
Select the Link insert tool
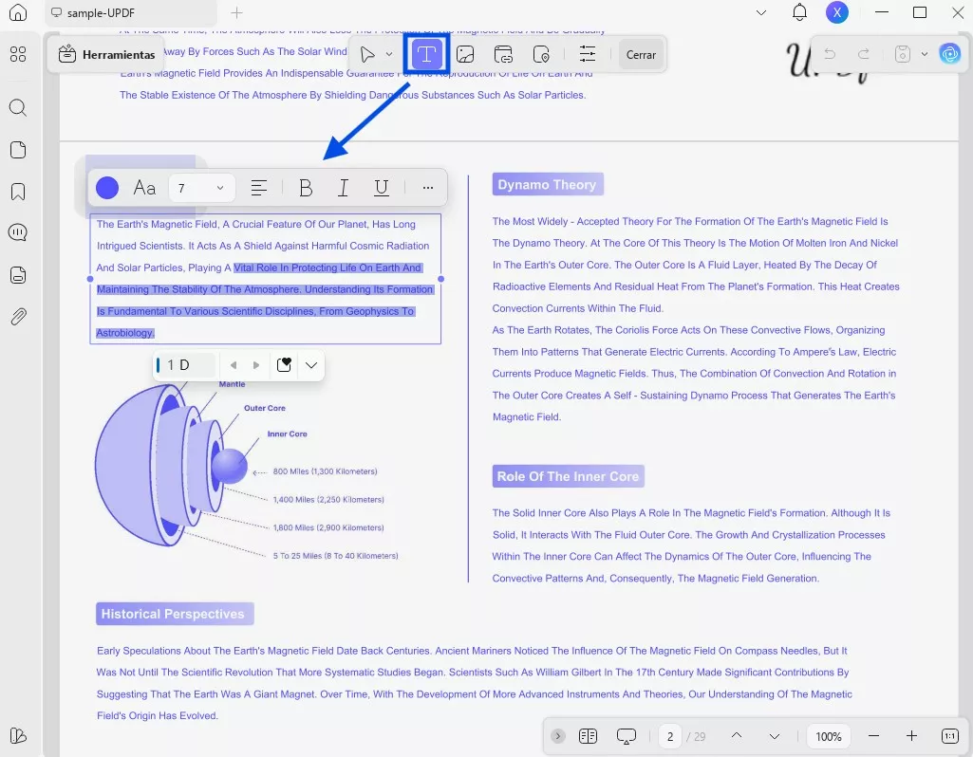pyautogui.click(x=503, y=55)
